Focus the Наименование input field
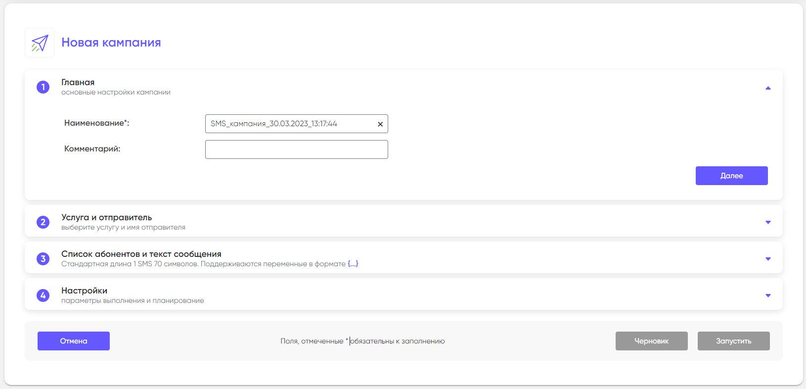Image resolution: width=806 pixels, height=389 pixels. [289, 124]
